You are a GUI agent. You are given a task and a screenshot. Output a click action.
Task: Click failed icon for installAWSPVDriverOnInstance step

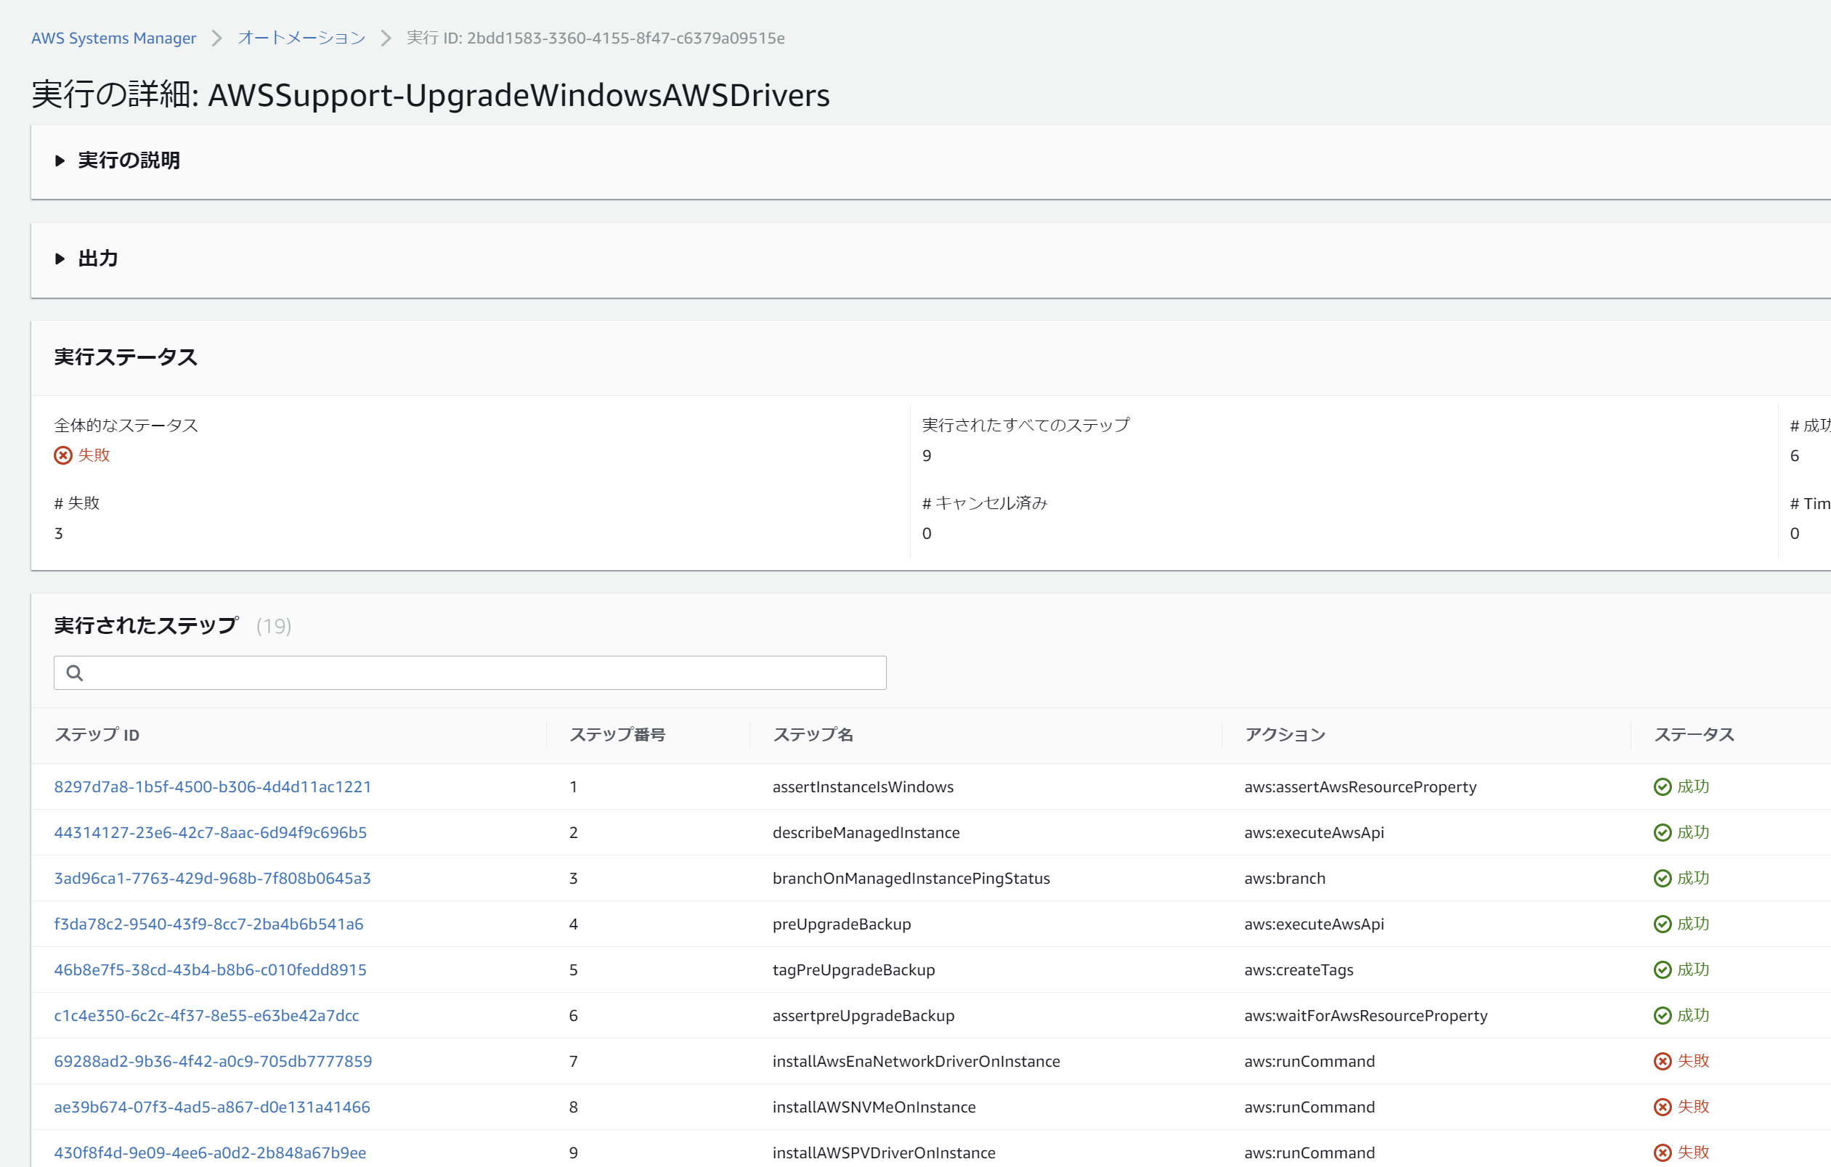(1662, 1152)
